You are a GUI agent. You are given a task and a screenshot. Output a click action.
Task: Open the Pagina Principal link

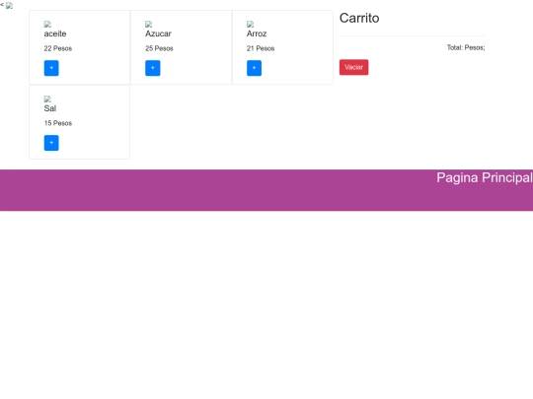point(485,177)
